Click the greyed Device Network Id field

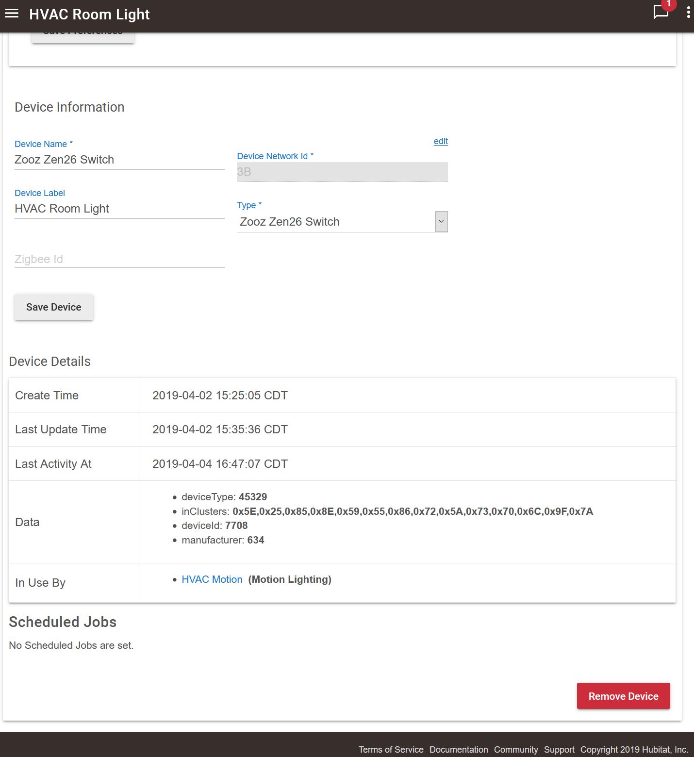point(342,172)
